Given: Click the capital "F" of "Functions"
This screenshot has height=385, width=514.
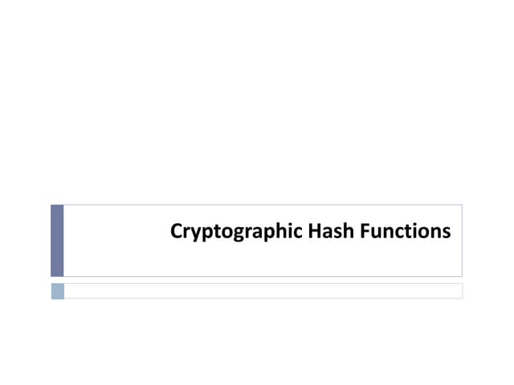Looking at the screenshot, I should point(364,232).
